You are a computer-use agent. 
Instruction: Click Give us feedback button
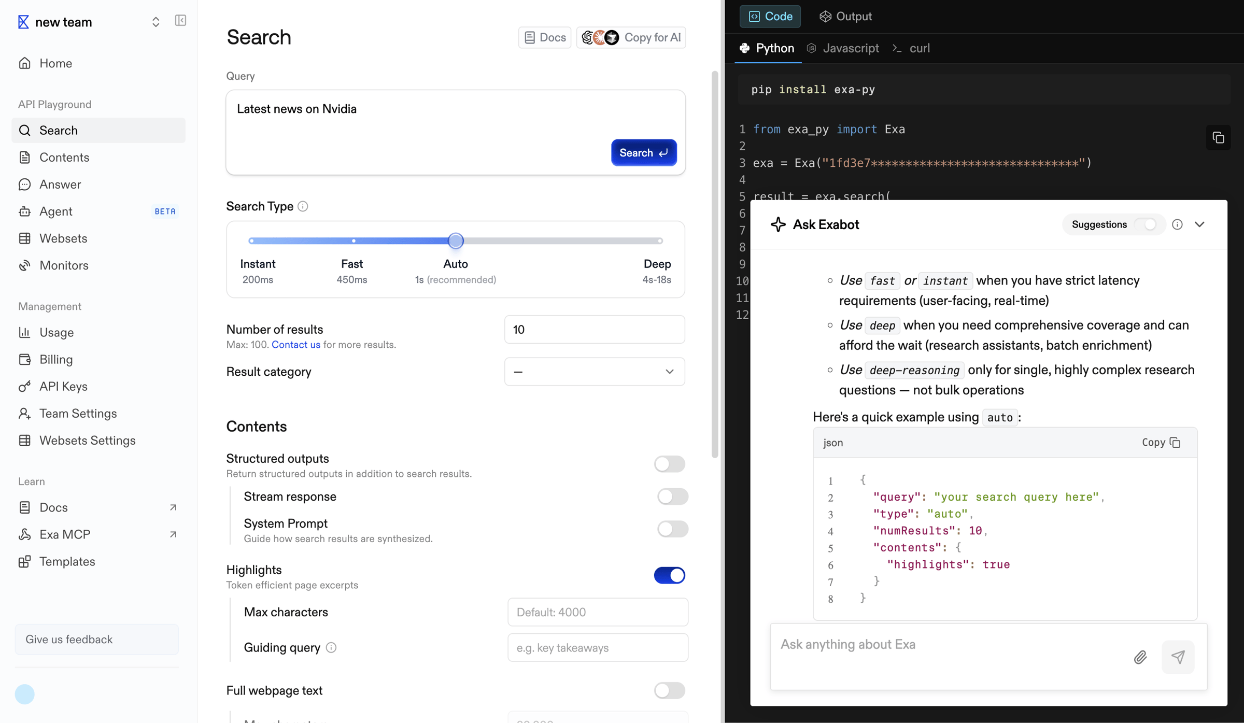point(97,640)
